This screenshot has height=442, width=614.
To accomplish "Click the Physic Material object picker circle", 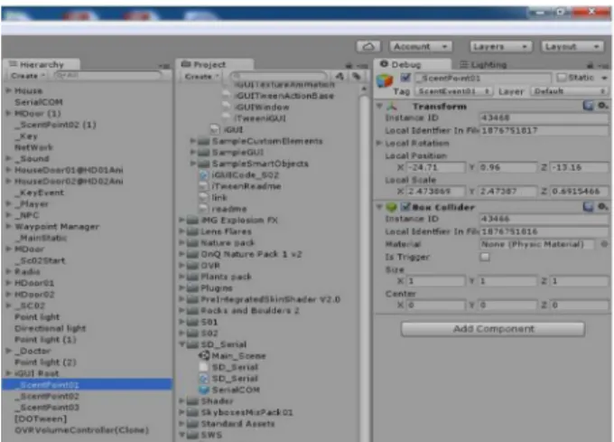I will tap(604, 244).
